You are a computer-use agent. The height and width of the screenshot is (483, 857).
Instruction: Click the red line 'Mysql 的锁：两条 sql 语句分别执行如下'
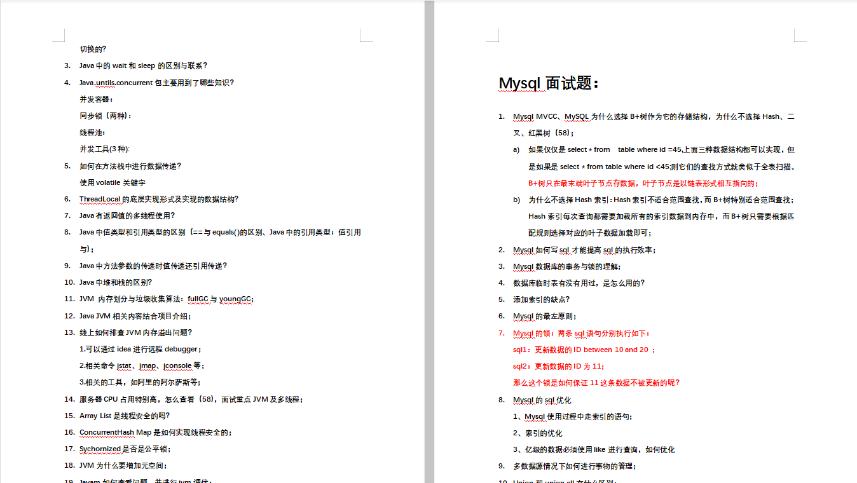pos(582,333)
